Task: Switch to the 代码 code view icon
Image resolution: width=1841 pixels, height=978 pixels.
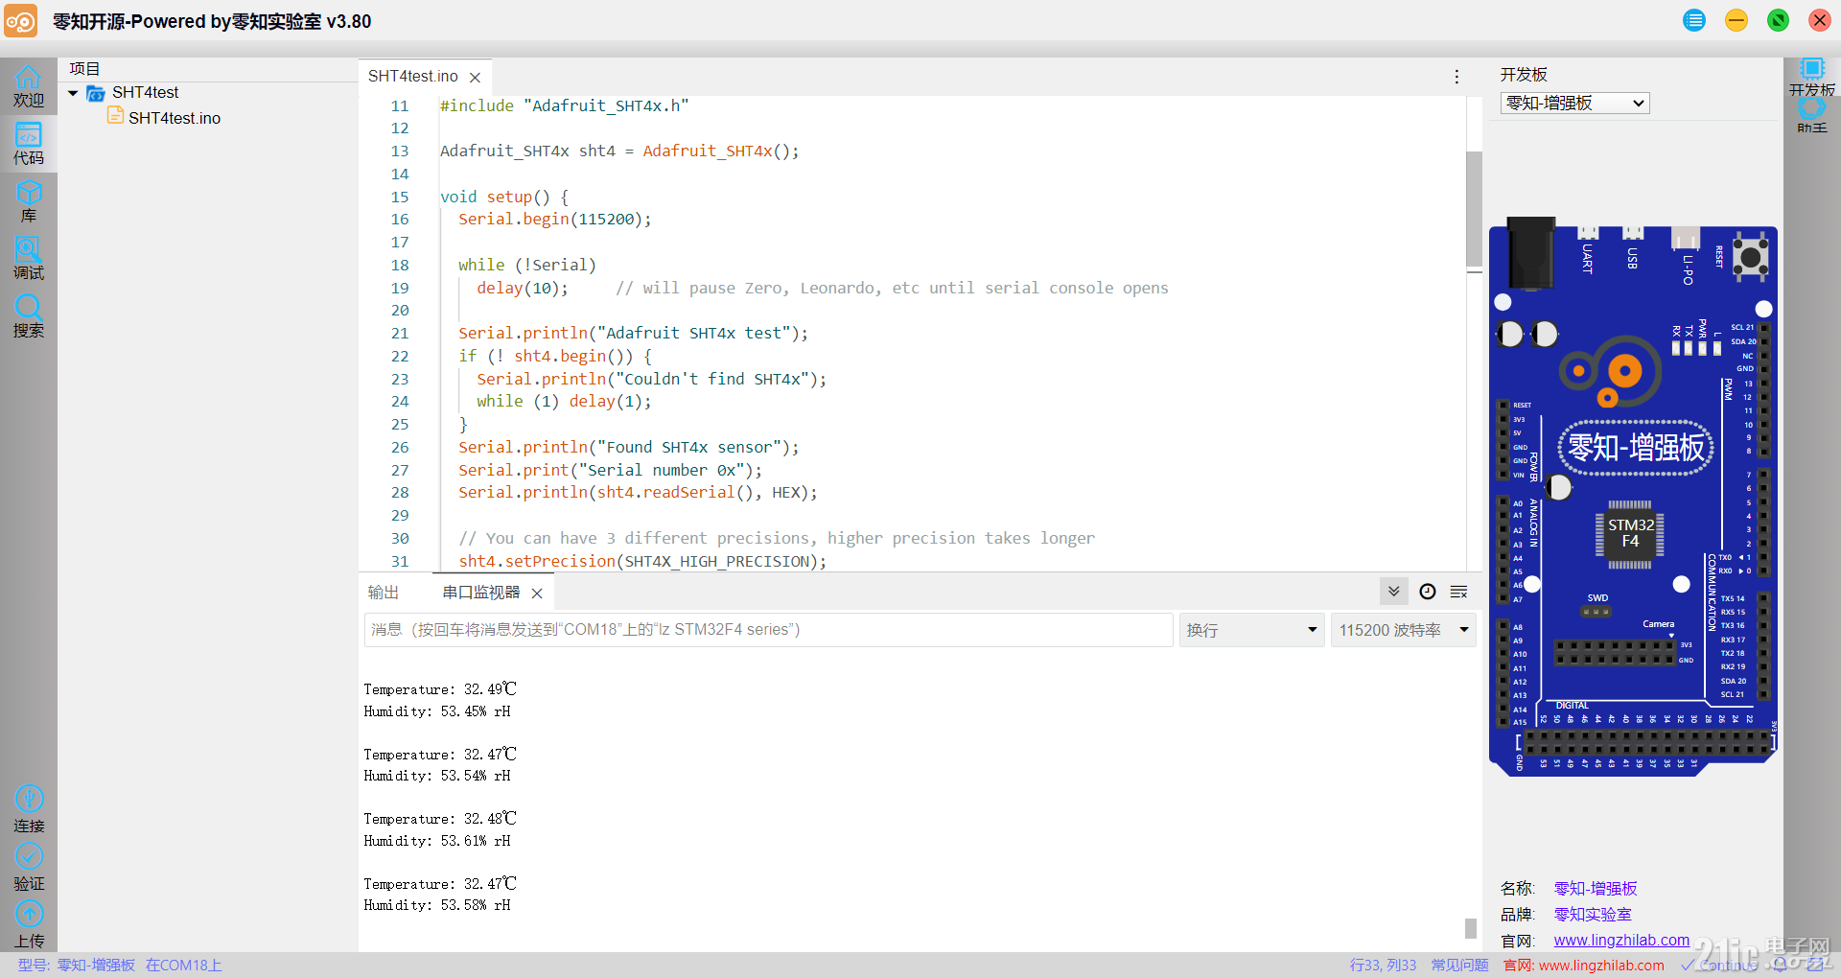Action: [28, 144]
